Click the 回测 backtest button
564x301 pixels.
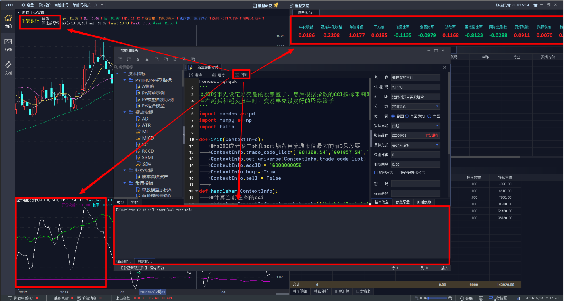click(x=241, y=75)
